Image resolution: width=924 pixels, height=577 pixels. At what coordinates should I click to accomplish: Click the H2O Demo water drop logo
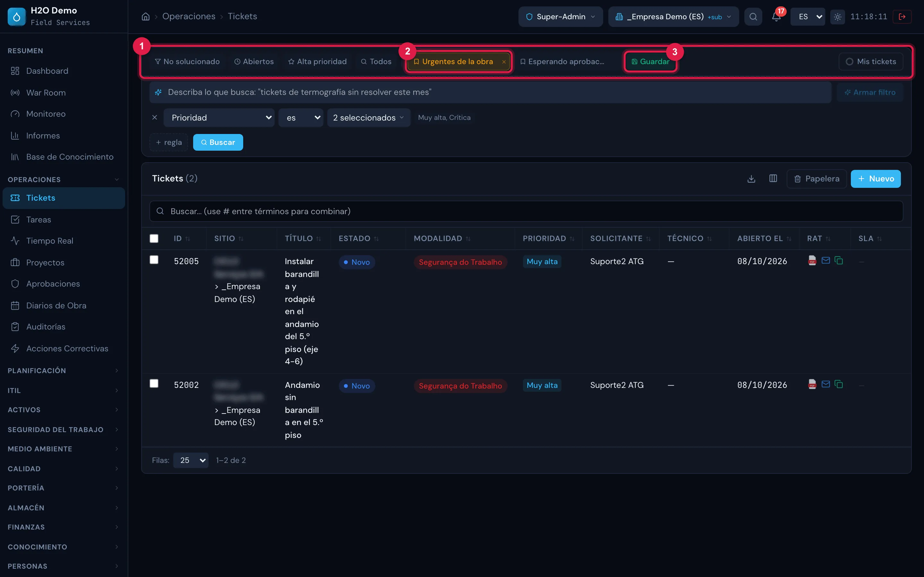[x=16, y=16]
